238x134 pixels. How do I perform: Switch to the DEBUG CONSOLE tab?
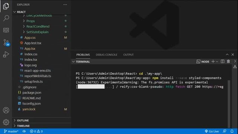coord(106,55)
